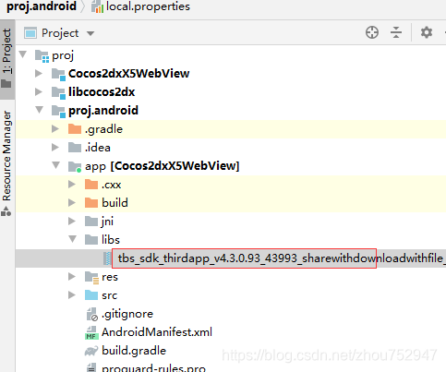The image size is (446, 372).
Task: Open Project panel settings gear
Action: pyautogui.click(x=427, y=32)
